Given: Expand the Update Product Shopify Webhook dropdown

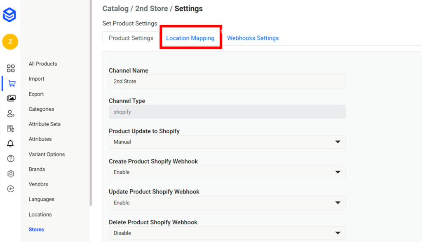Looking at the screenshot, I should (227, 203).
